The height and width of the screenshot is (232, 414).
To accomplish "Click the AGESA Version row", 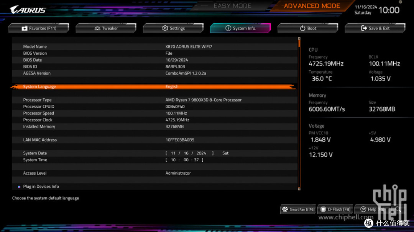I will pyautogui.click(x=155, y=73).
